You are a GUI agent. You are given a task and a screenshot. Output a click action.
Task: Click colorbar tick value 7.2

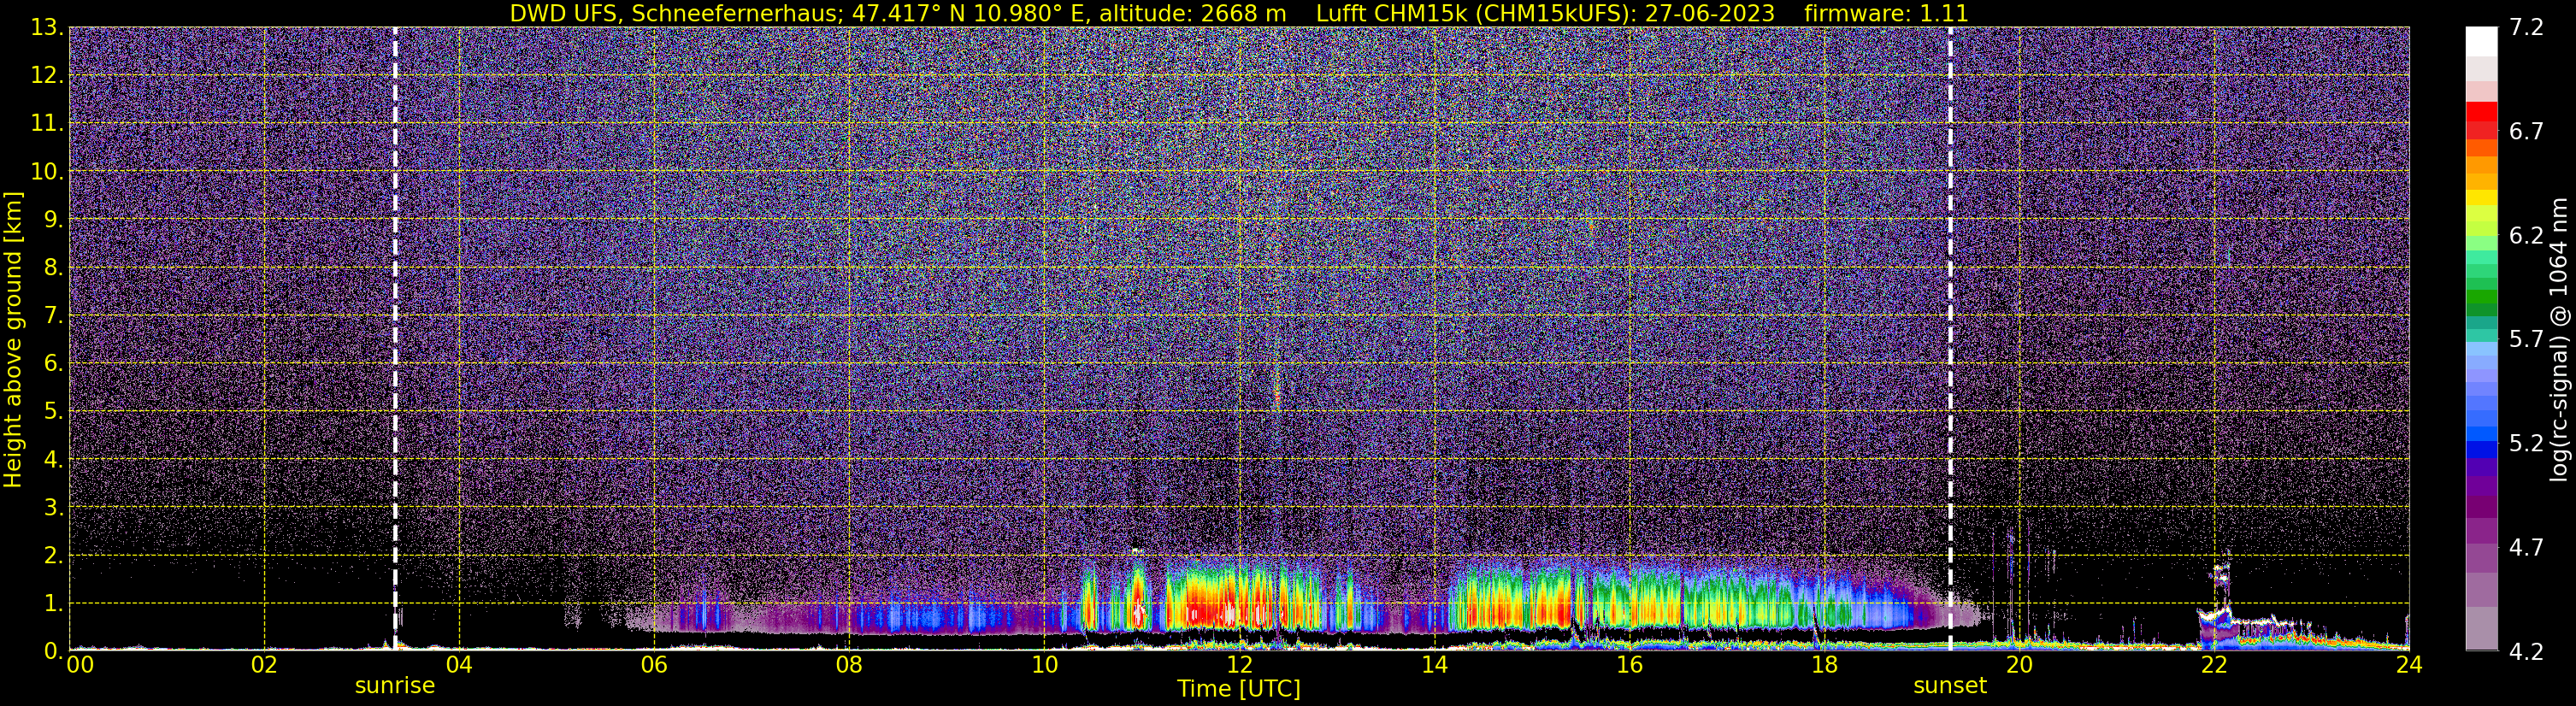click(2526, 28)
